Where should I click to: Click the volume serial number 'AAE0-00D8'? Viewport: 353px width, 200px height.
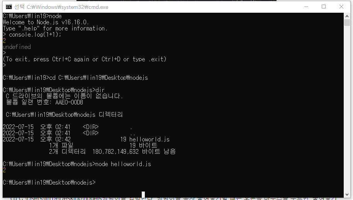tap(69, 103)
